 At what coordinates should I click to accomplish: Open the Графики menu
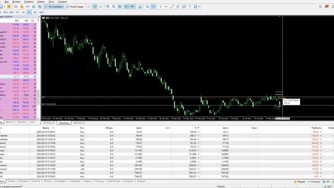29,2
